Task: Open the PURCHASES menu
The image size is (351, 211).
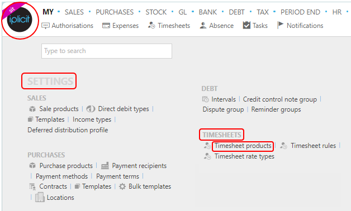Action: 115,12
